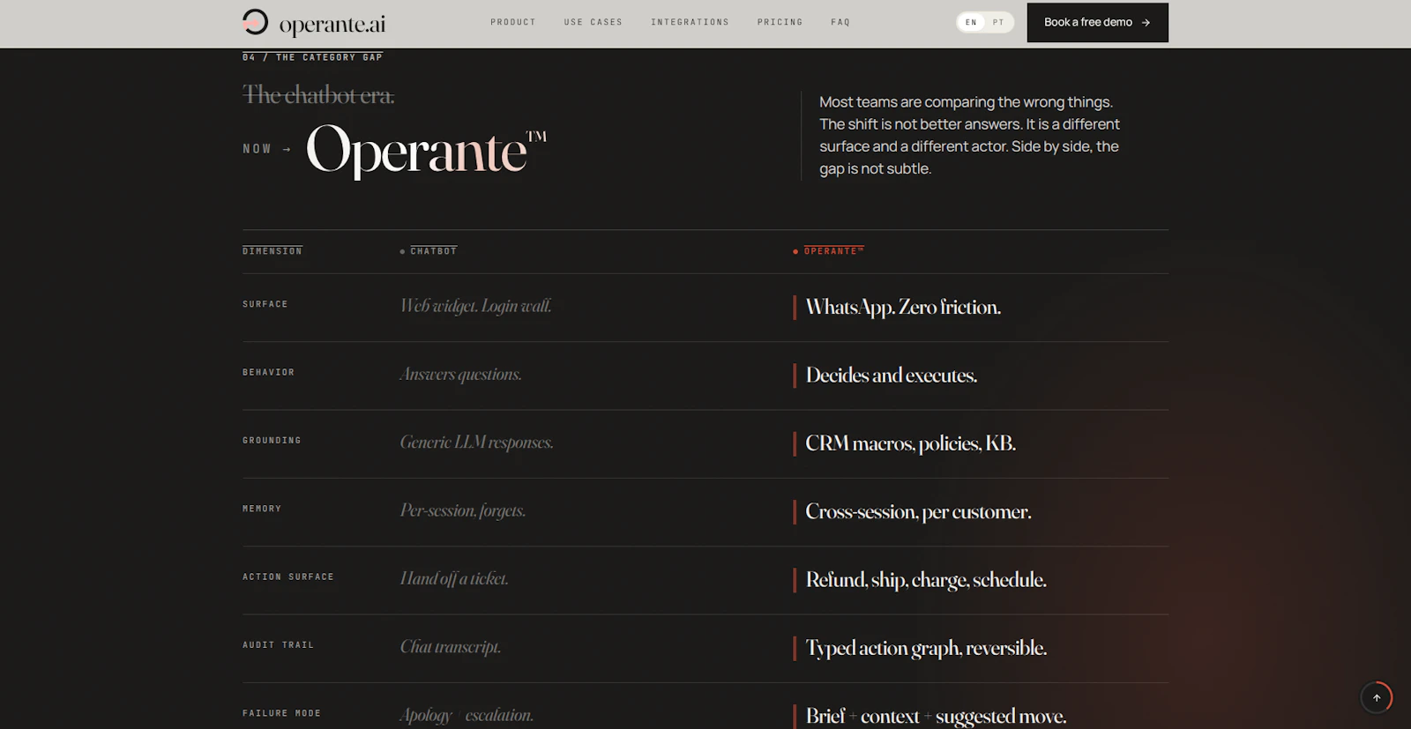Click 'Chat transcript.' cell
This screenshot has width=1411, height=729.
(451, 647)
